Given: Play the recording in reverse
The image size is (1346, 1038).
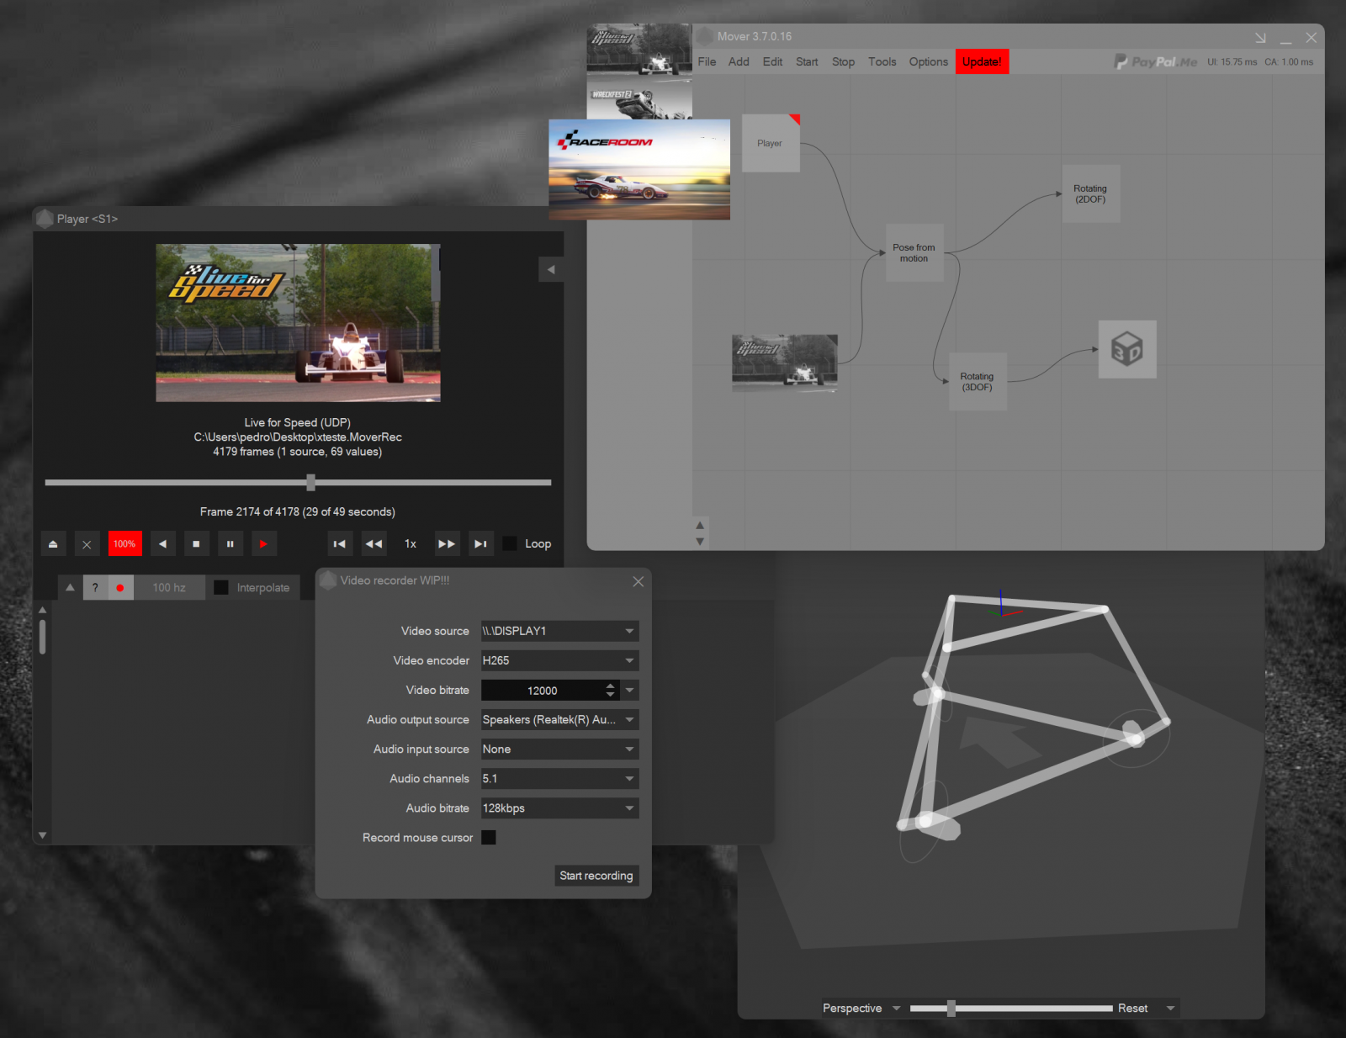Looking at the screenshot, I should pyautogui.click(x=162, y=544).
